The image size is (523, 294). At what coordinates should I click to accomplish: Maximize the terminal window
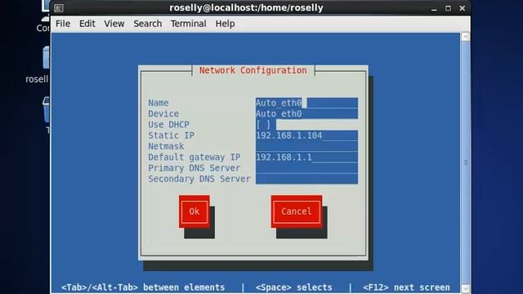click(x=448, y=8)
